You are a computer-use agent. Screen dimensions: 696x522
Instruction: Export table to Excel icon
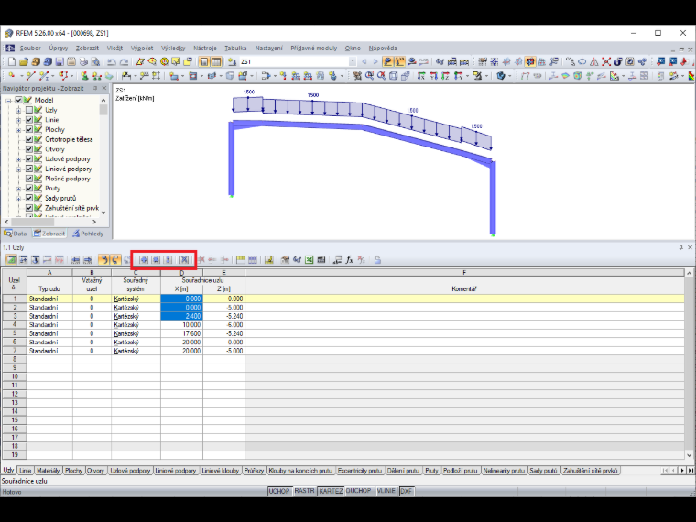click(309, 260)
